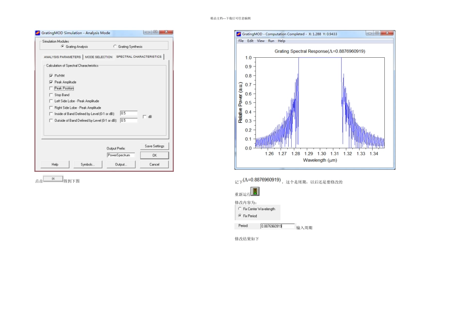Select the Grating Synthesis radio button
Viewport: 461px width, 326px height.
click(x=115, y=47)
